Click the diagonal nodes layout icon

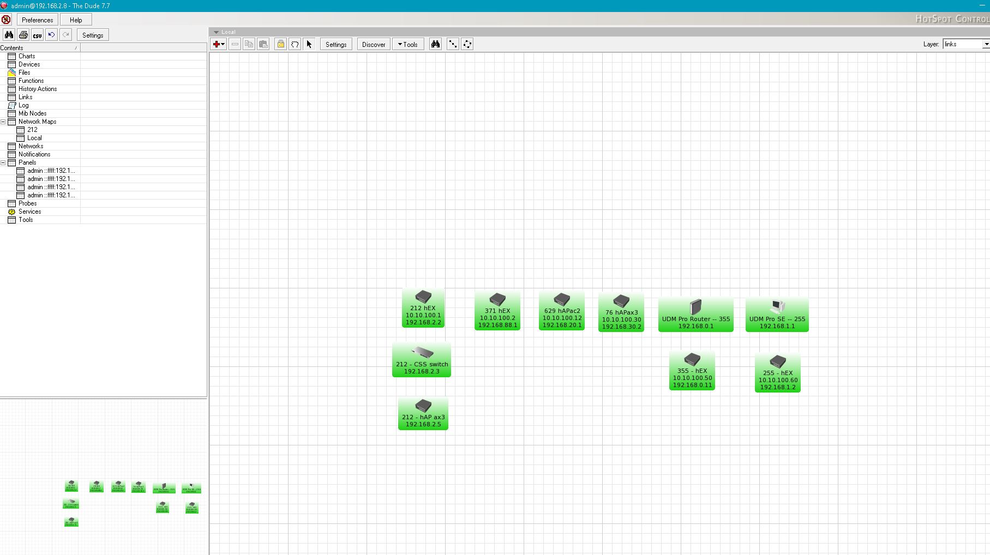(x=453, y=44)
